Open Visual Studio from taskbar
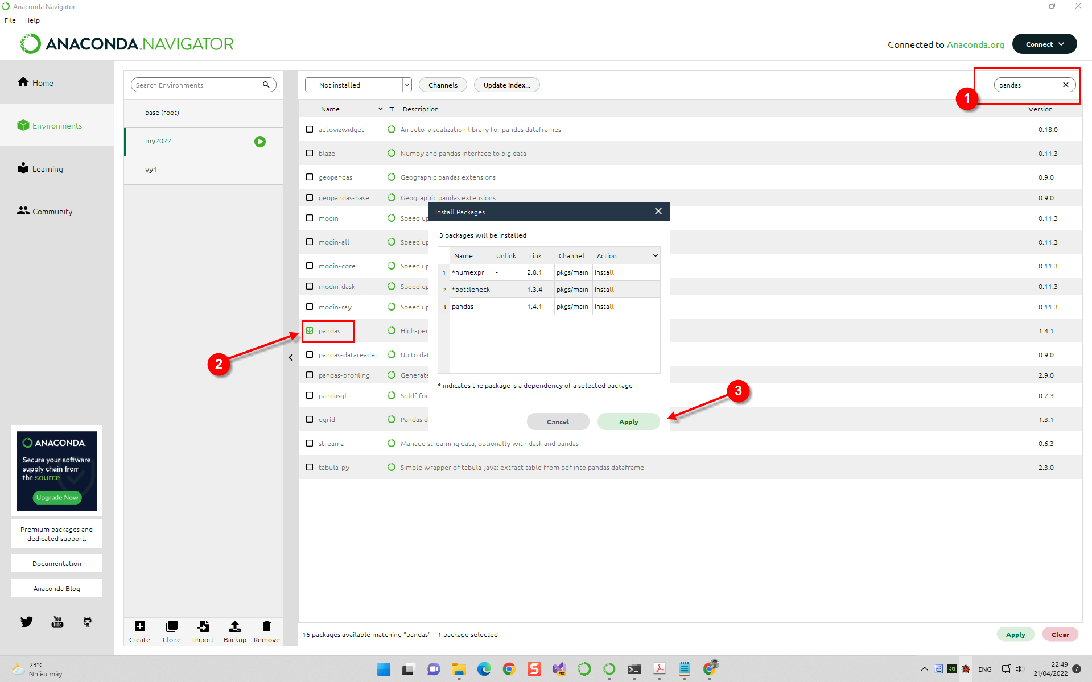1092x682 pixels. [559, 669]
